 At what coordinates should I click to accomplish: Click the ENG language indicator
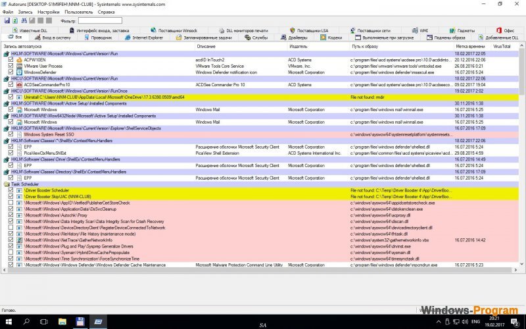click(475, 322)
